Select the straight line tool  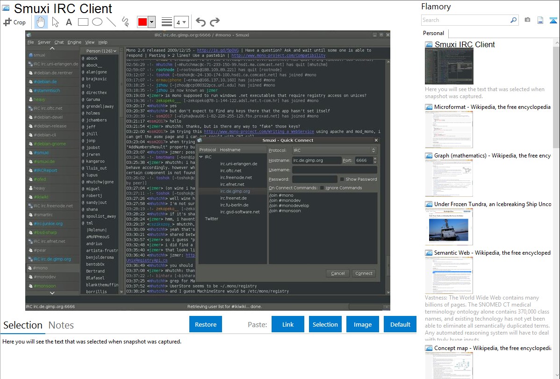[111, 22]
